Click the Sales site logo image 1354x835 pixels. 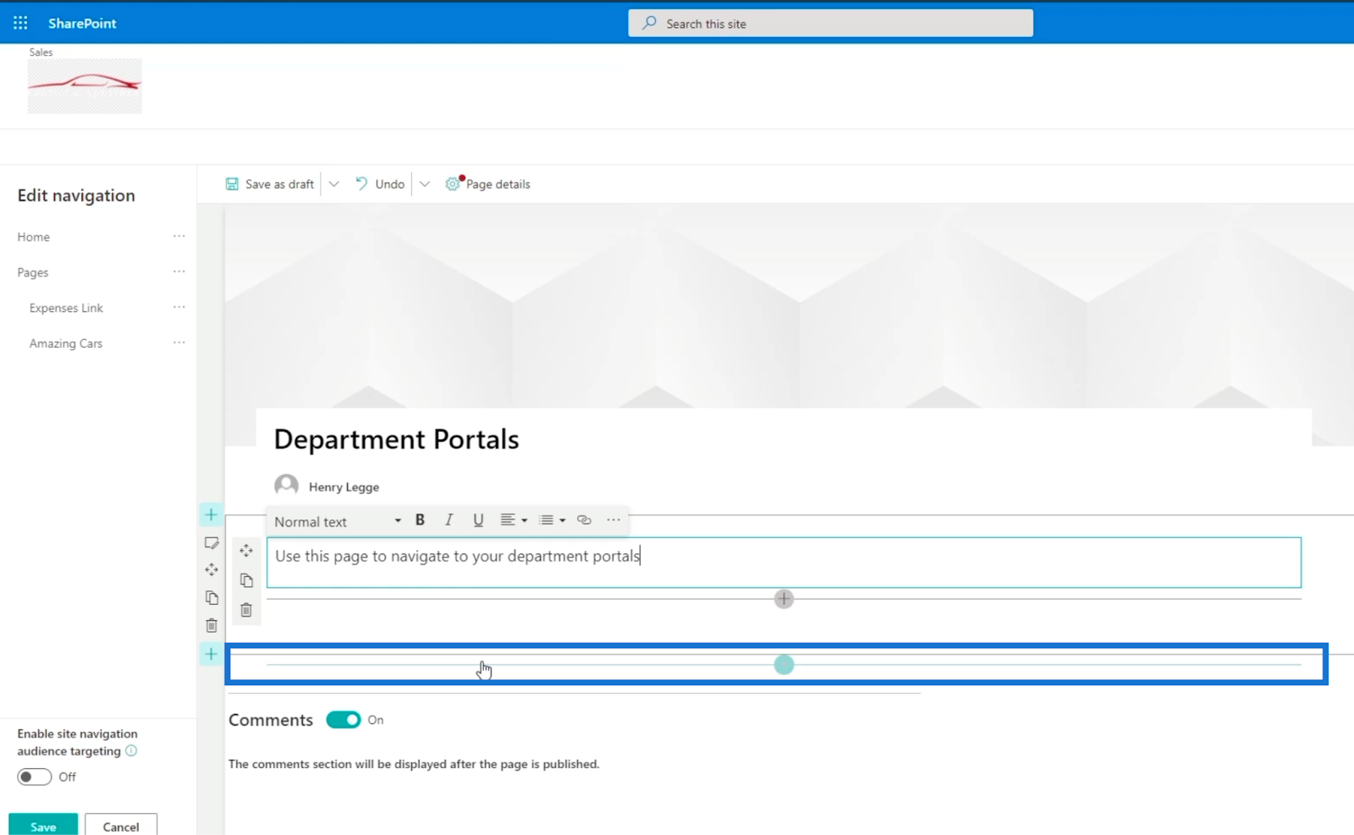click(x=85, y=85)
